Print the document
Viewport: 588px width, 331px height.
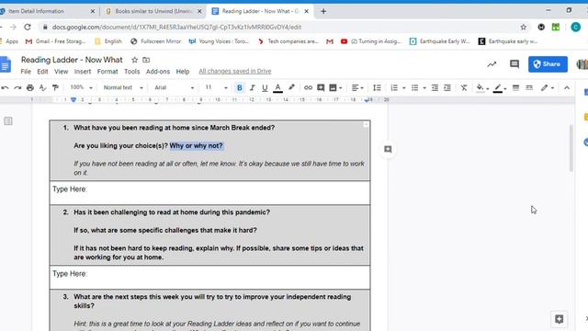30,88
